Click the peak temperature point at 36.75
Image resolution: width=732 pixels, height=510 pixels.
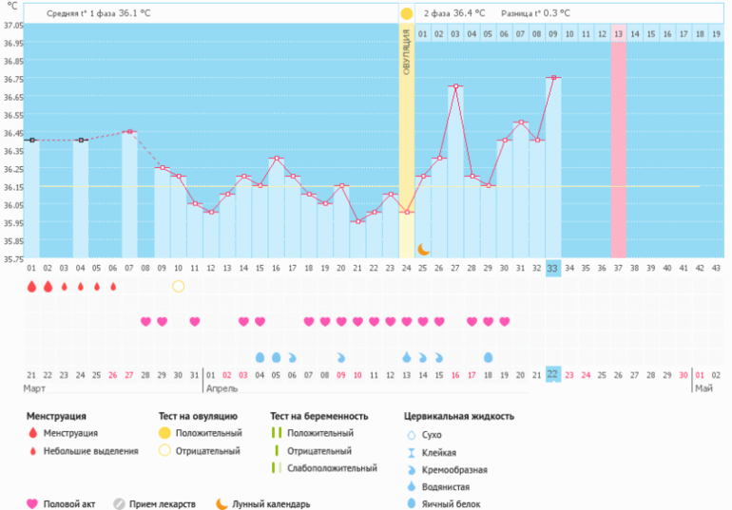click(x=552, y=78)
